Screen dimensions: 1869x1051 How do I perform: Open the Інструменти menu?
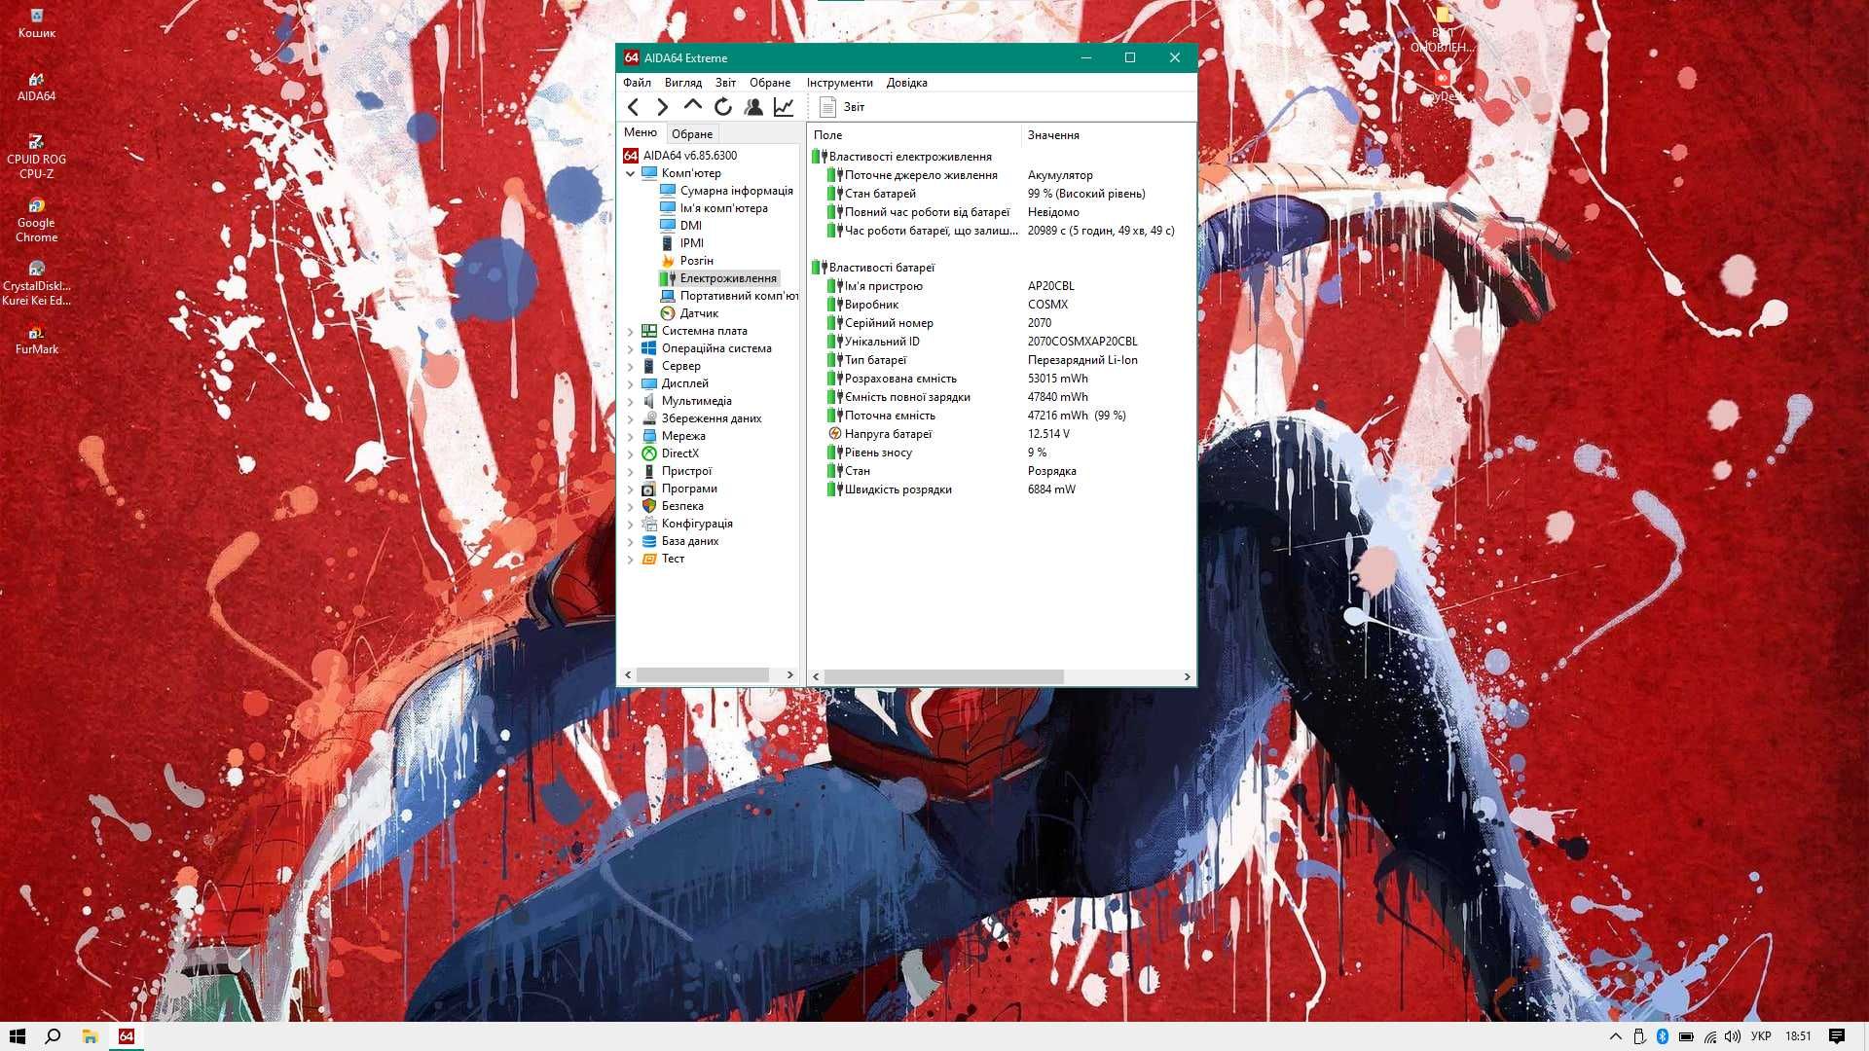click(x=839, y=82)
